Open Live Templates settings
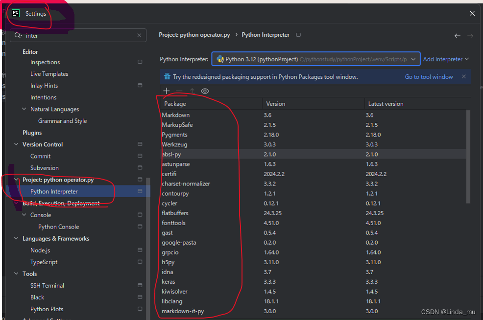The width and height of the screenshot is (483, 320). coord(49,74)
